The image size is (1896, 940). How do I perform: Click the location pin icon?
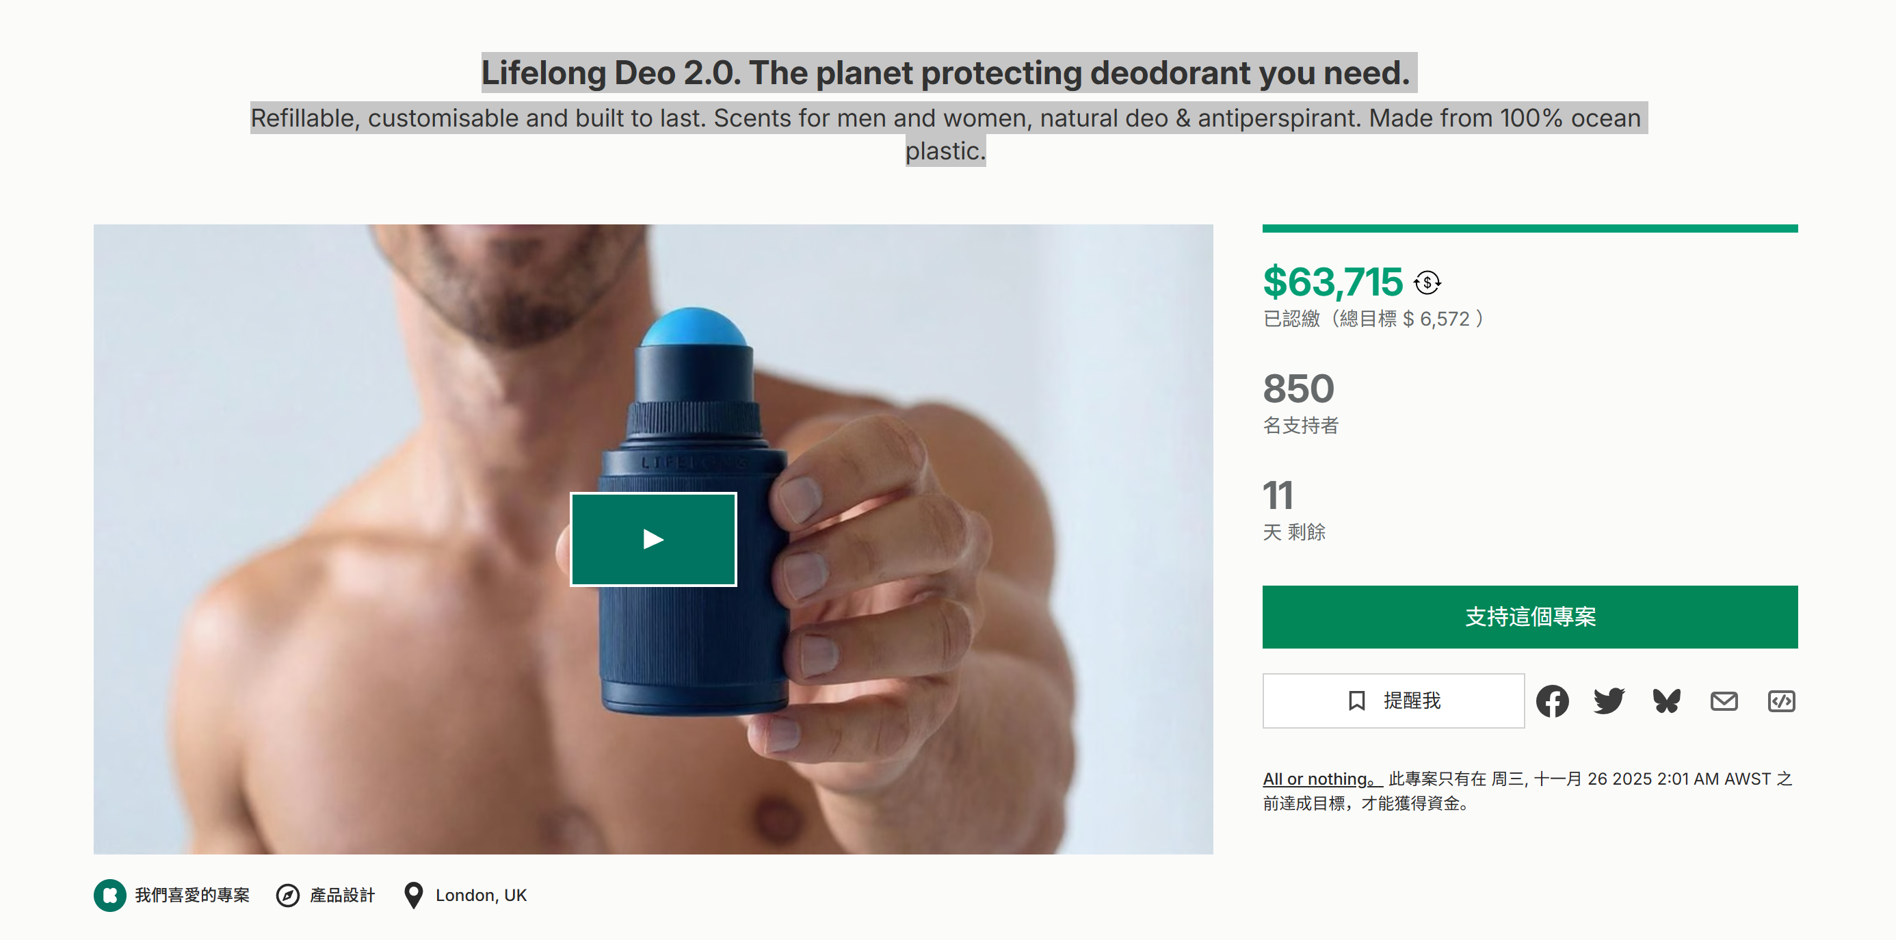414,895
